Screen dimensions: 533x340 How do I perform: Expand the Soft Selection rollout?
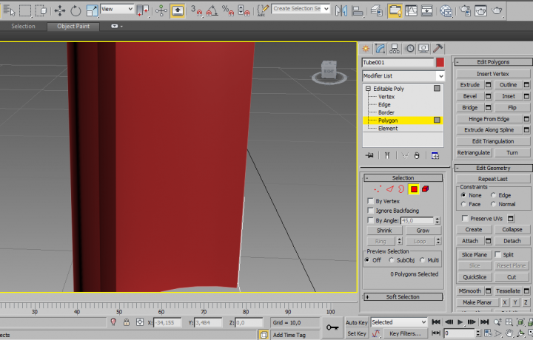pyautogui.click(x=403, y=297)
